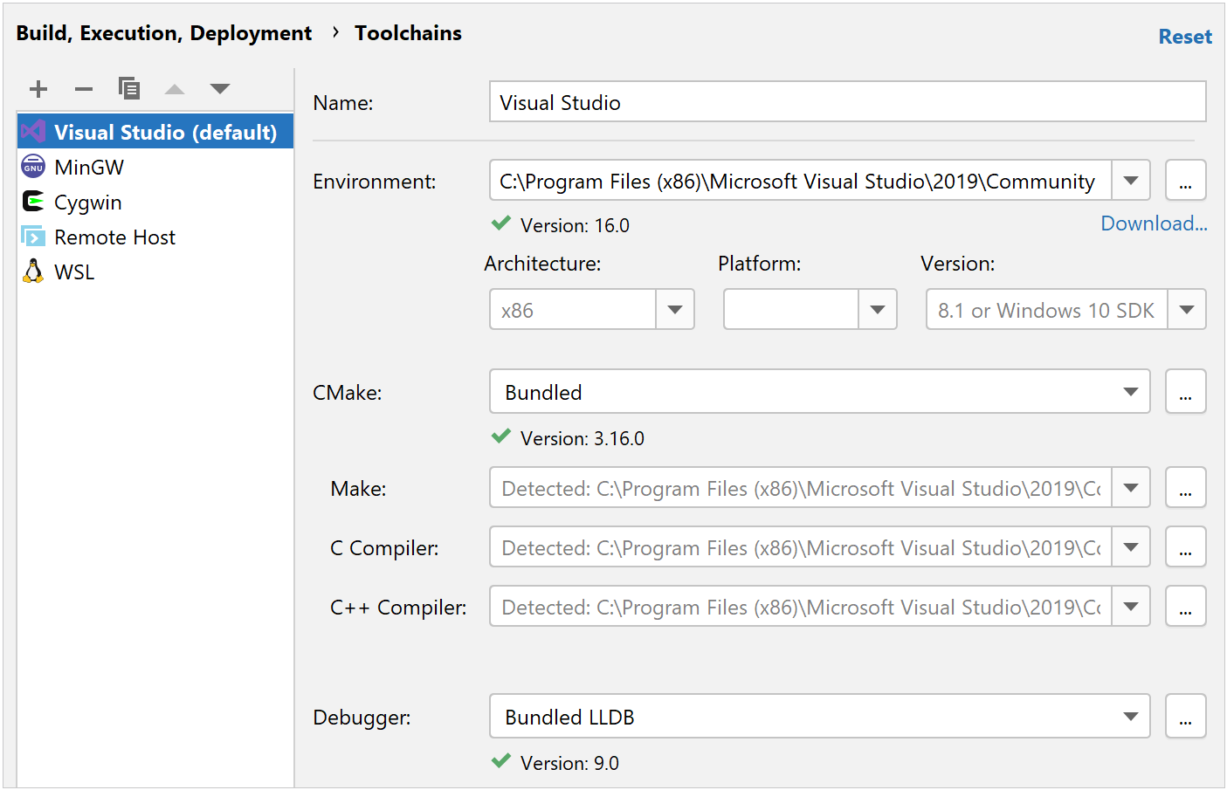The image size is (1227, 790).
Task: Select the MinGW toolchain
Action: [155, 167]
